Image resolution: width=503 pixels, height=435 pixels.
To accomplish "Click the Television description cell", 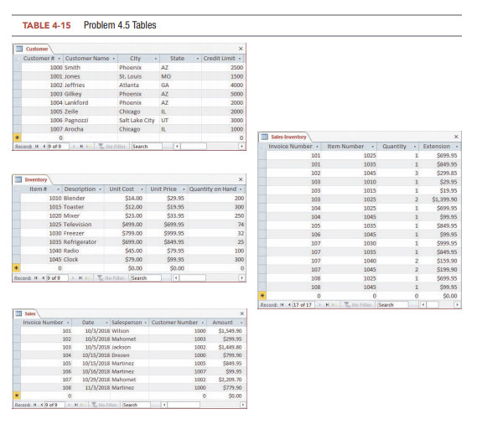I will pyautogui.click(x=83, y=225).
